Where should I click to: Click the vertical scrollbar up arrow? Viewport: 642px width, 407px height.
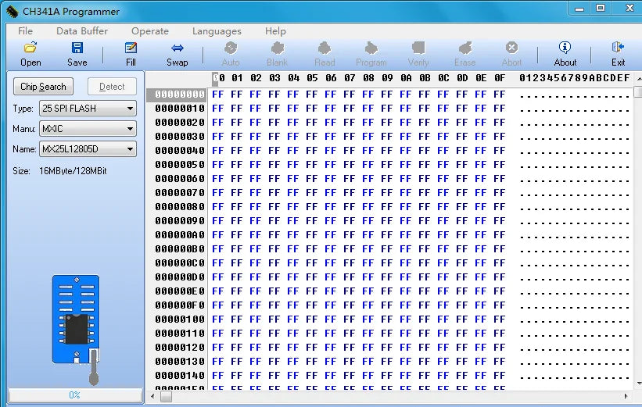click(x=639, y=78)
